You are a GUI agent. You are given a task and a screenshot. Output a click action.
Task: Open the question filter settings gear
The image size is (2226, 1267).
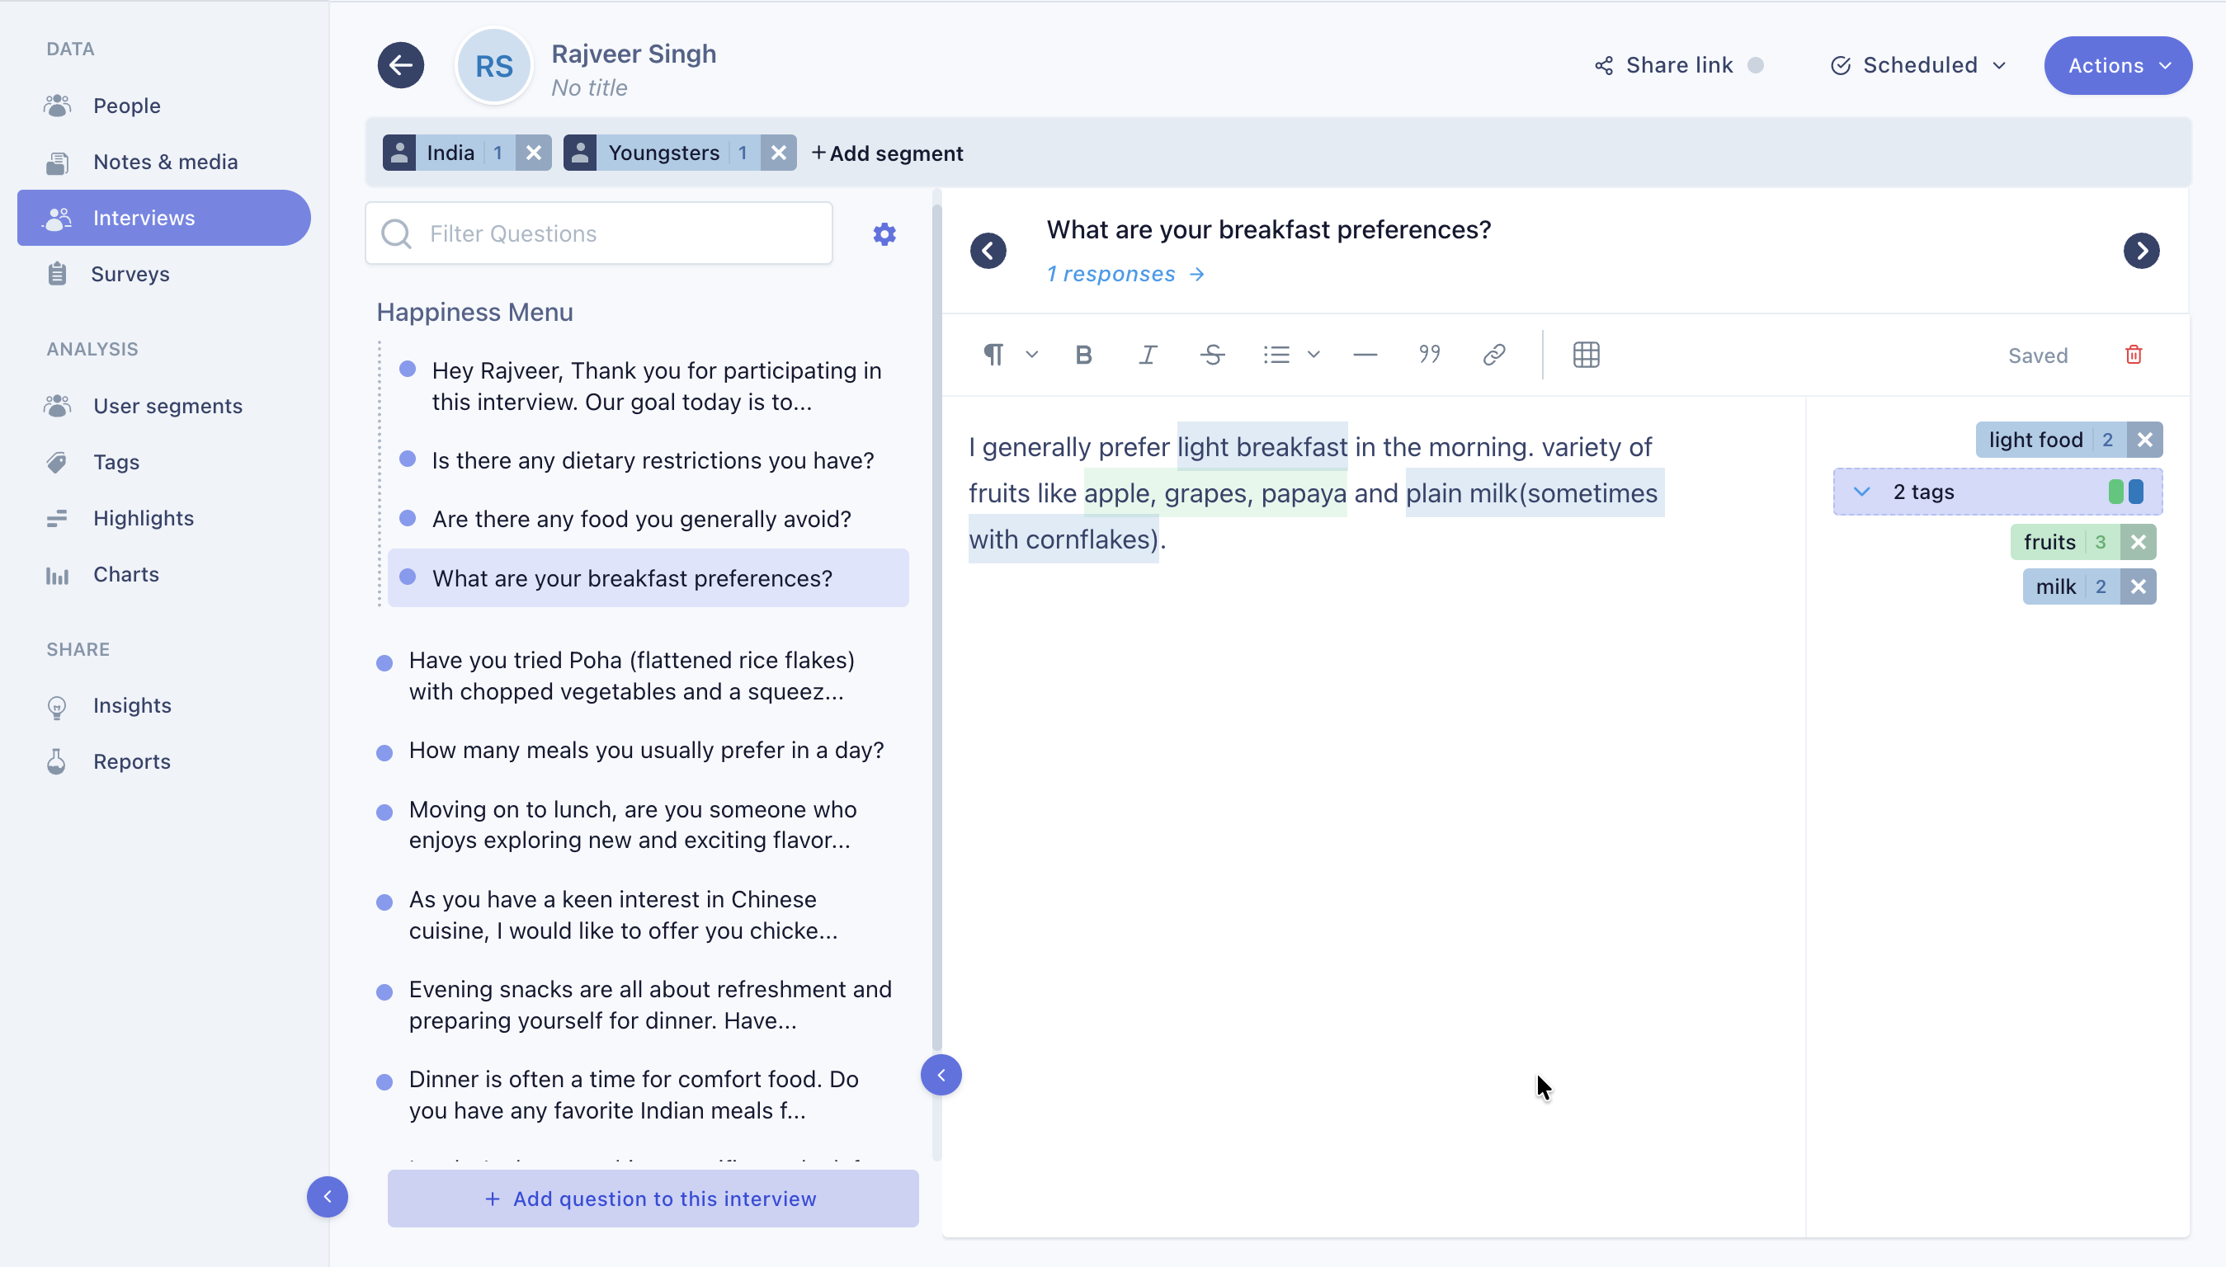(x=884, y=233)
